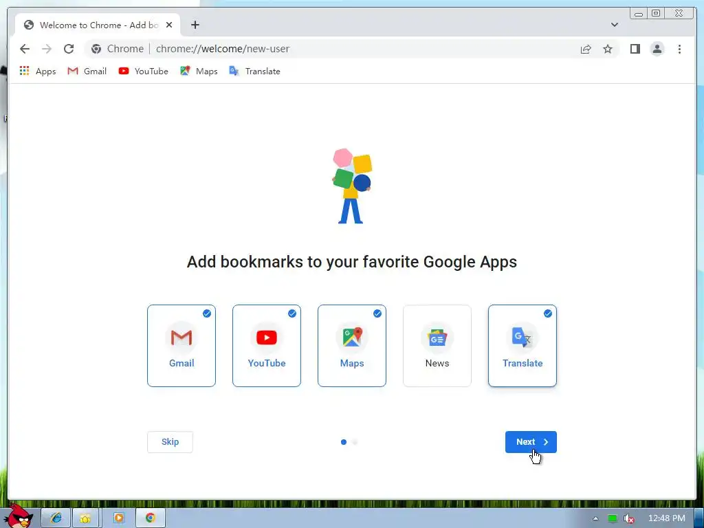Screen dimensions: 704x528
Task: Open the Chrome three-dot menu
Action: pyautogui.click(x=679, y=49)
